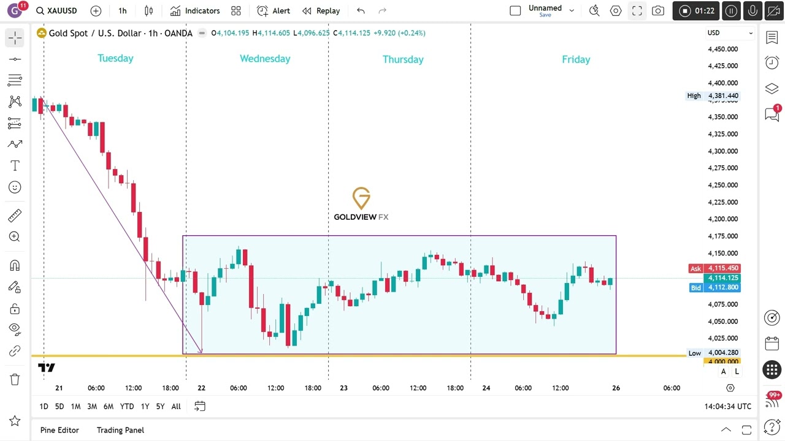
Task: Open the XAUUSD symbol search
Action: click(x=56, y=10)
